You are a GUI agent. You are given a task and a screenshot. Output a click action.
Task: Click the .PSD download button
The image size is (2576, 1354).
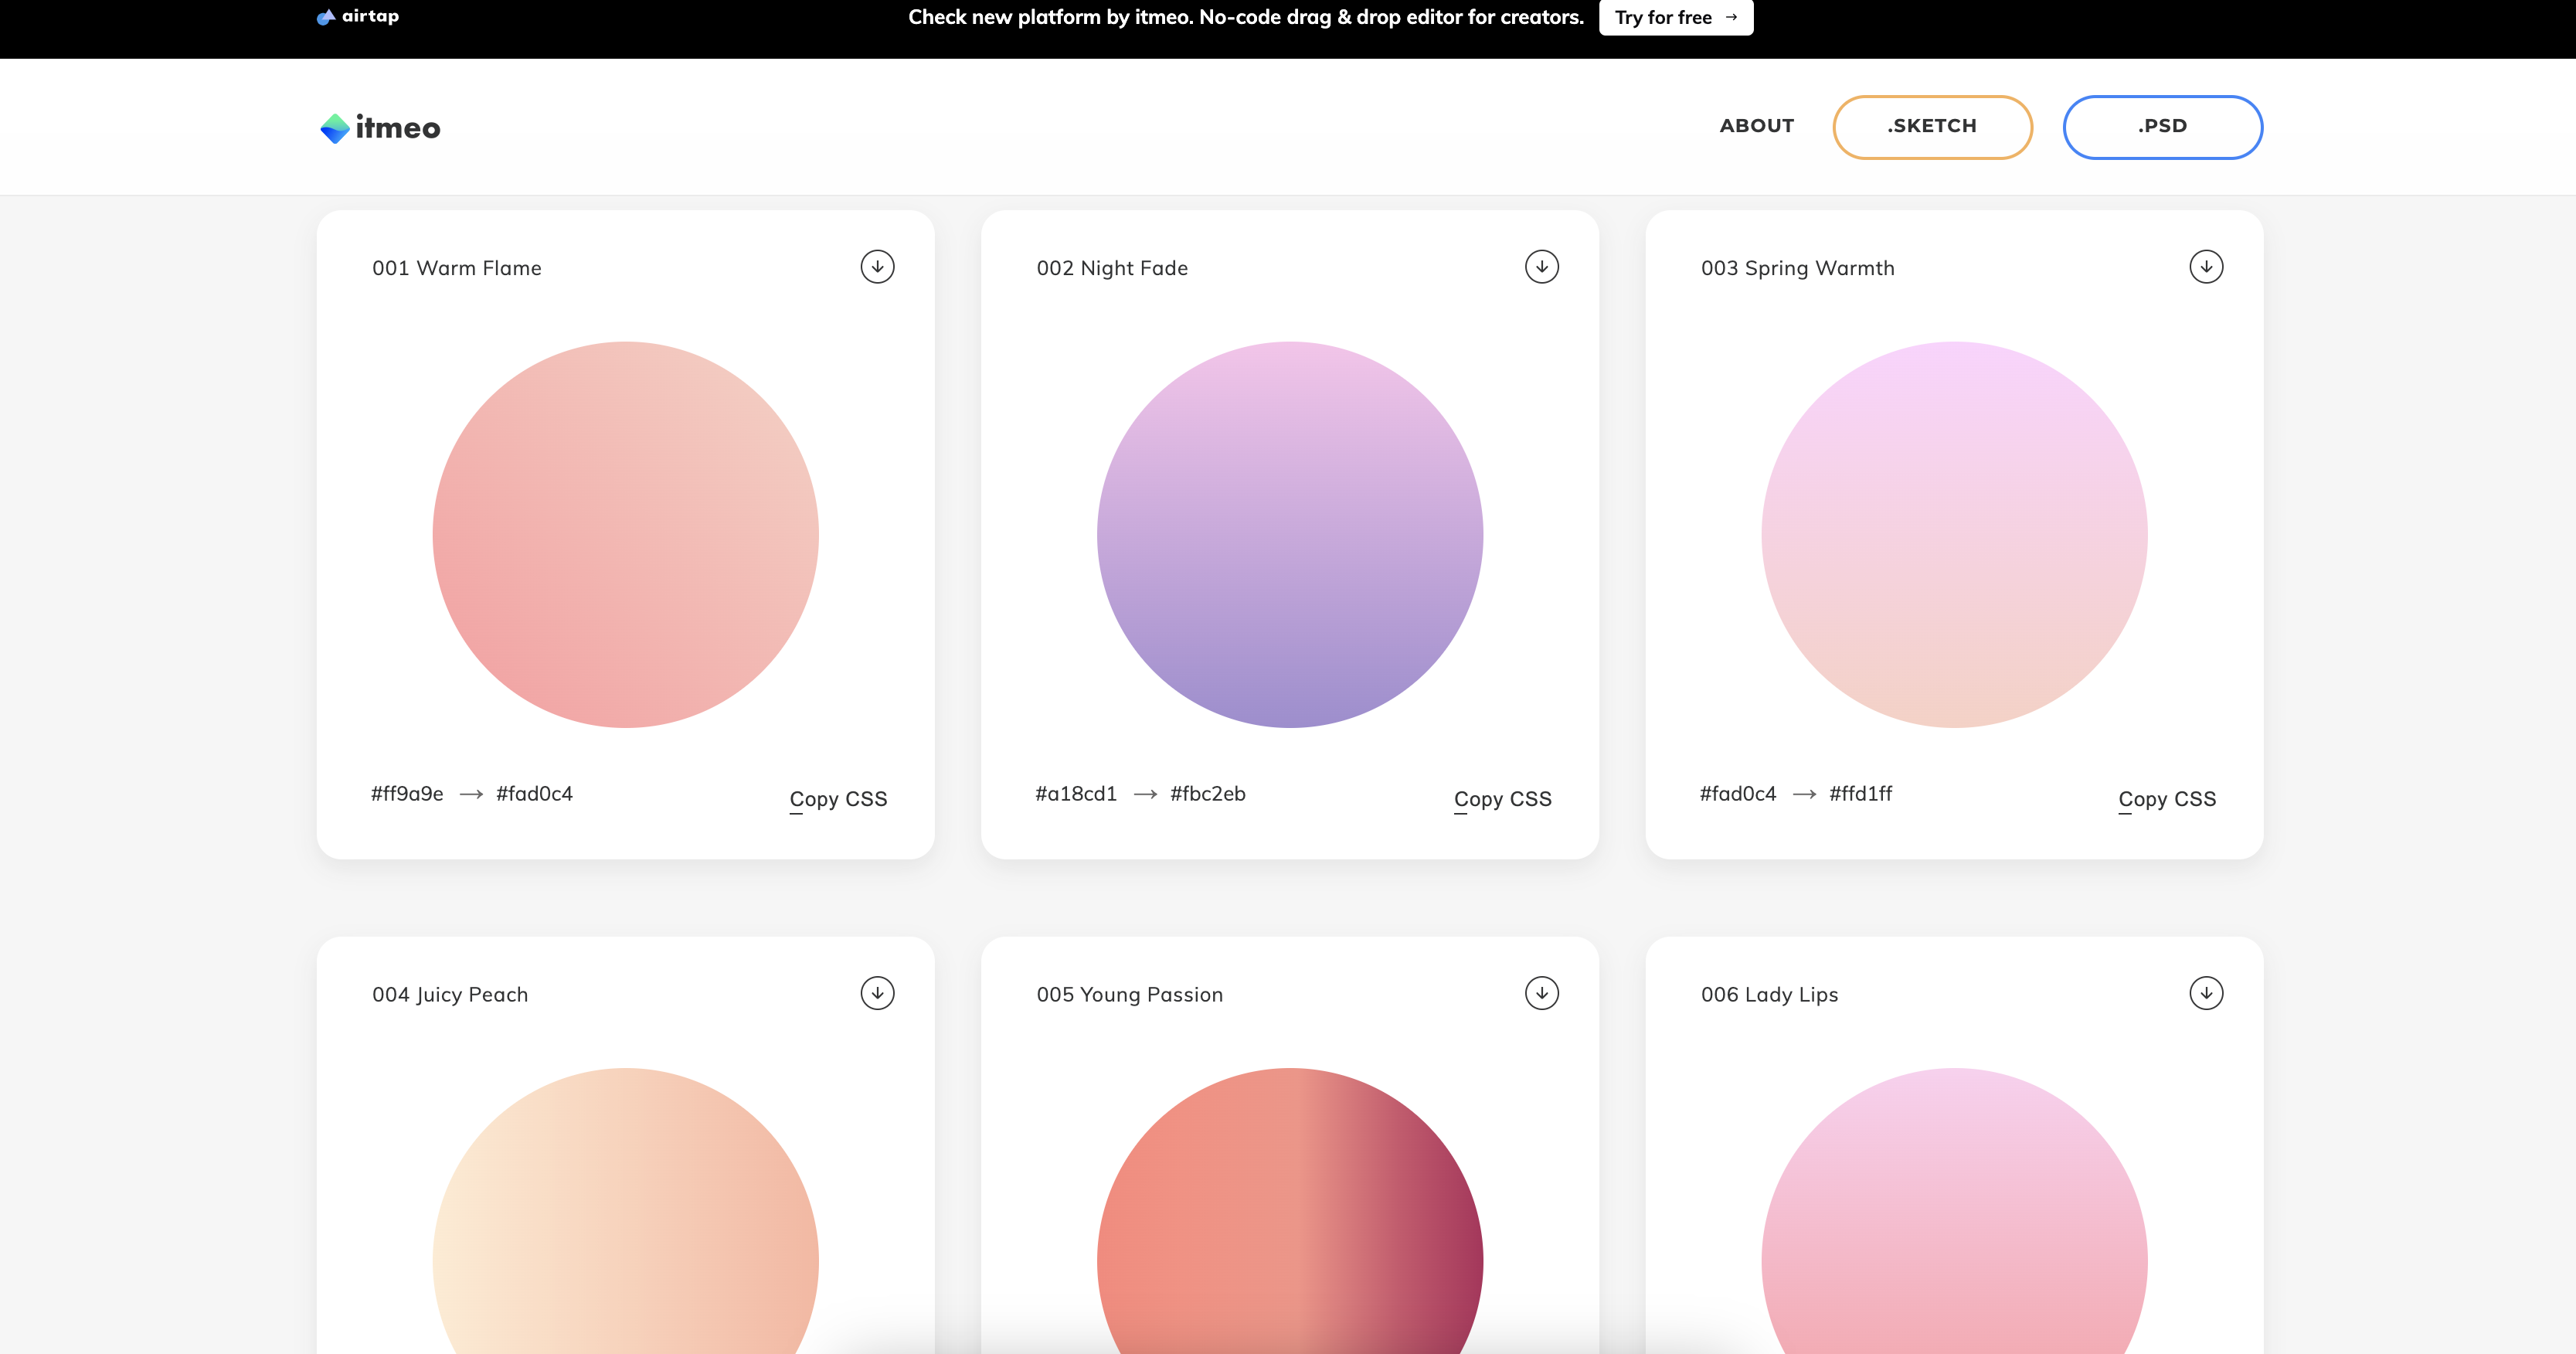[2162, 127]
